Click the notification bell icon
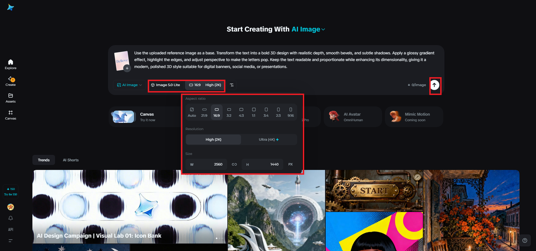The height and width of the screenshot is (251, 536). point(11,218)
